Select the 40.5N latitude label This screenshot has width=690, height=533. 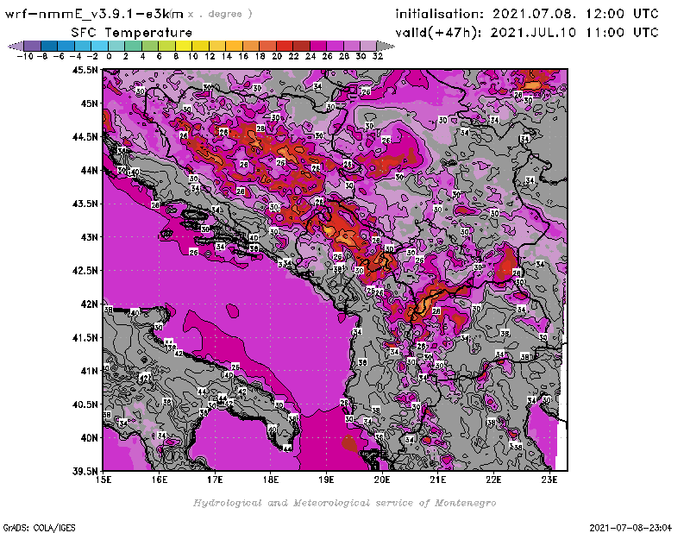pos(85,404)
